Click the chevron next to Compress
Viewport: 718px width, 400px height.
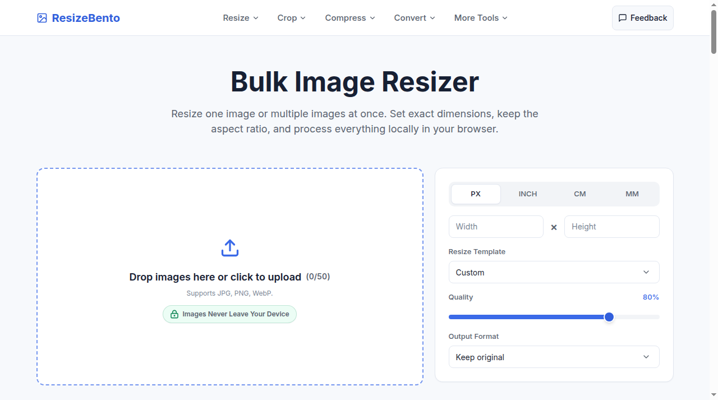pos(372,18)
